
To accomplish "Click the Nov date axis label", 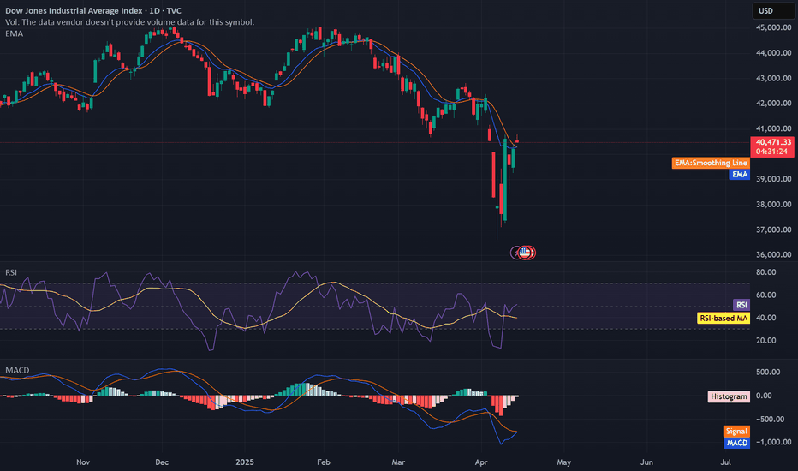I will (83, 462).
